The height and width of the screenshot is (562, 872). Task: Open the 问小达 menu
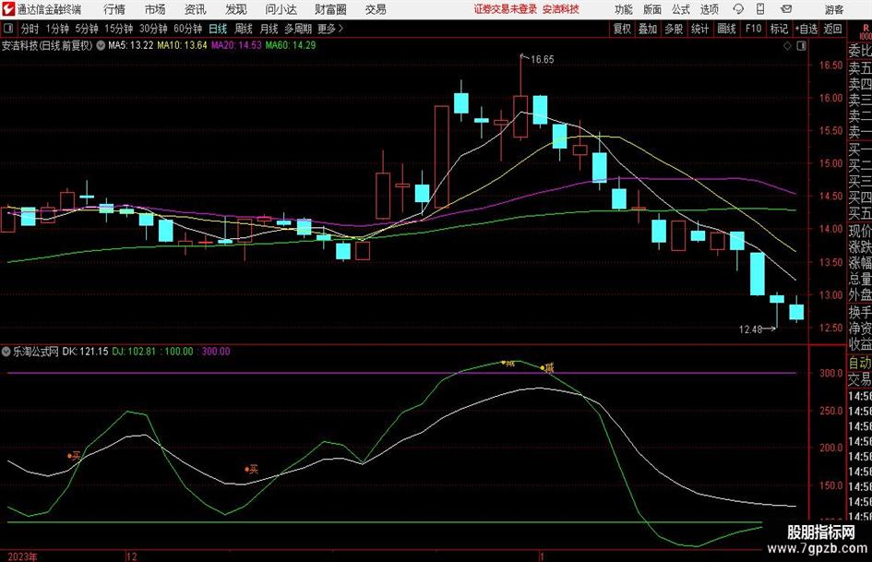pyautogui.click(x=281, y=9)
